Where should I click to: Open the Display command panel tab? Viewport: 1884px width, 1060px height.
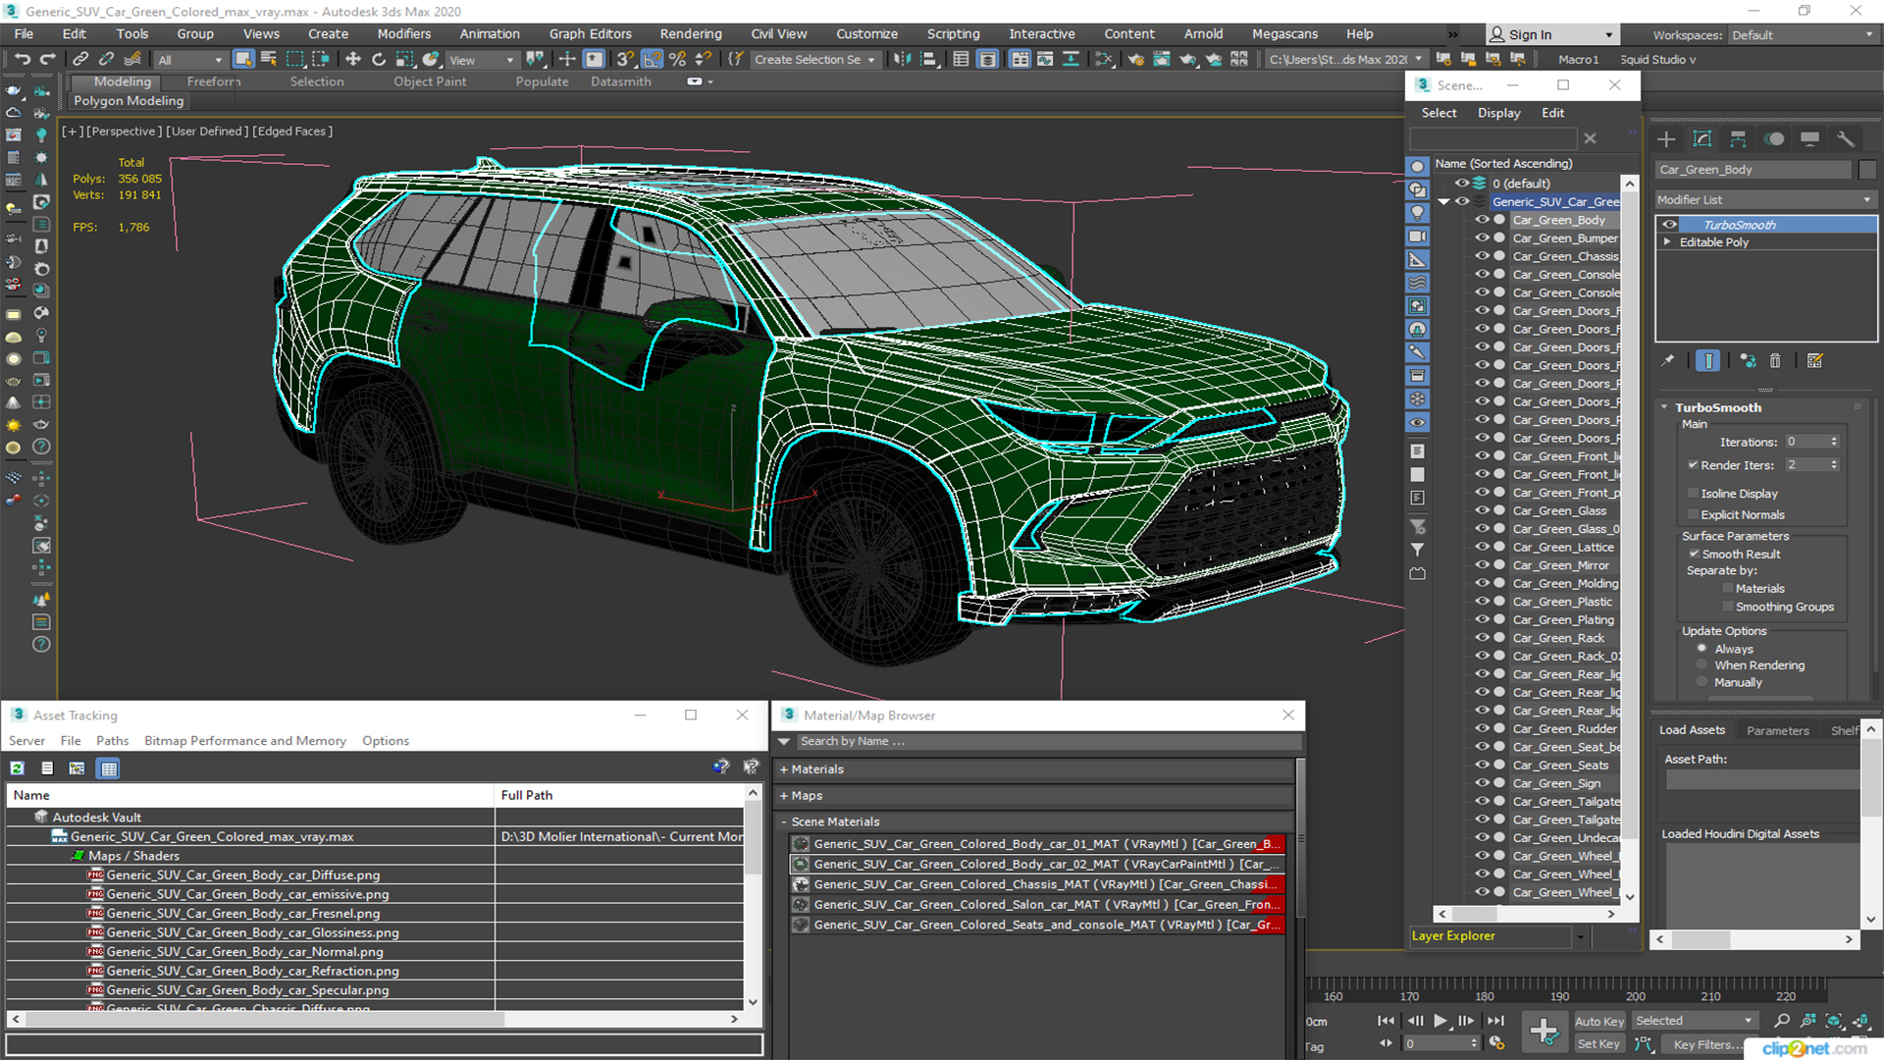(x=1809, y=139)
